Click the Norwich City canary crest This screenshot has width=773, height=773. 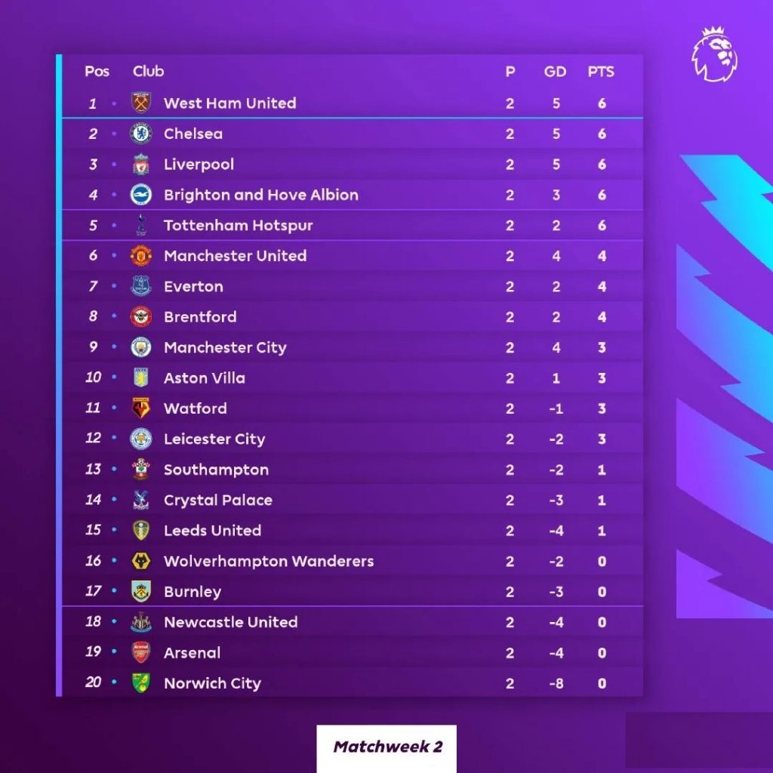pos(141,682)
